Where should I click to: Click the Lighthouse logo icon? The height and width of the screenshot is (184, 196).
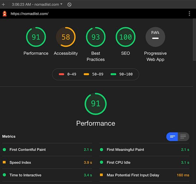[x=5, y=14]
